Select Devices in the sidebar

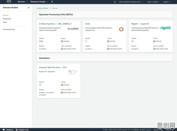6,15
